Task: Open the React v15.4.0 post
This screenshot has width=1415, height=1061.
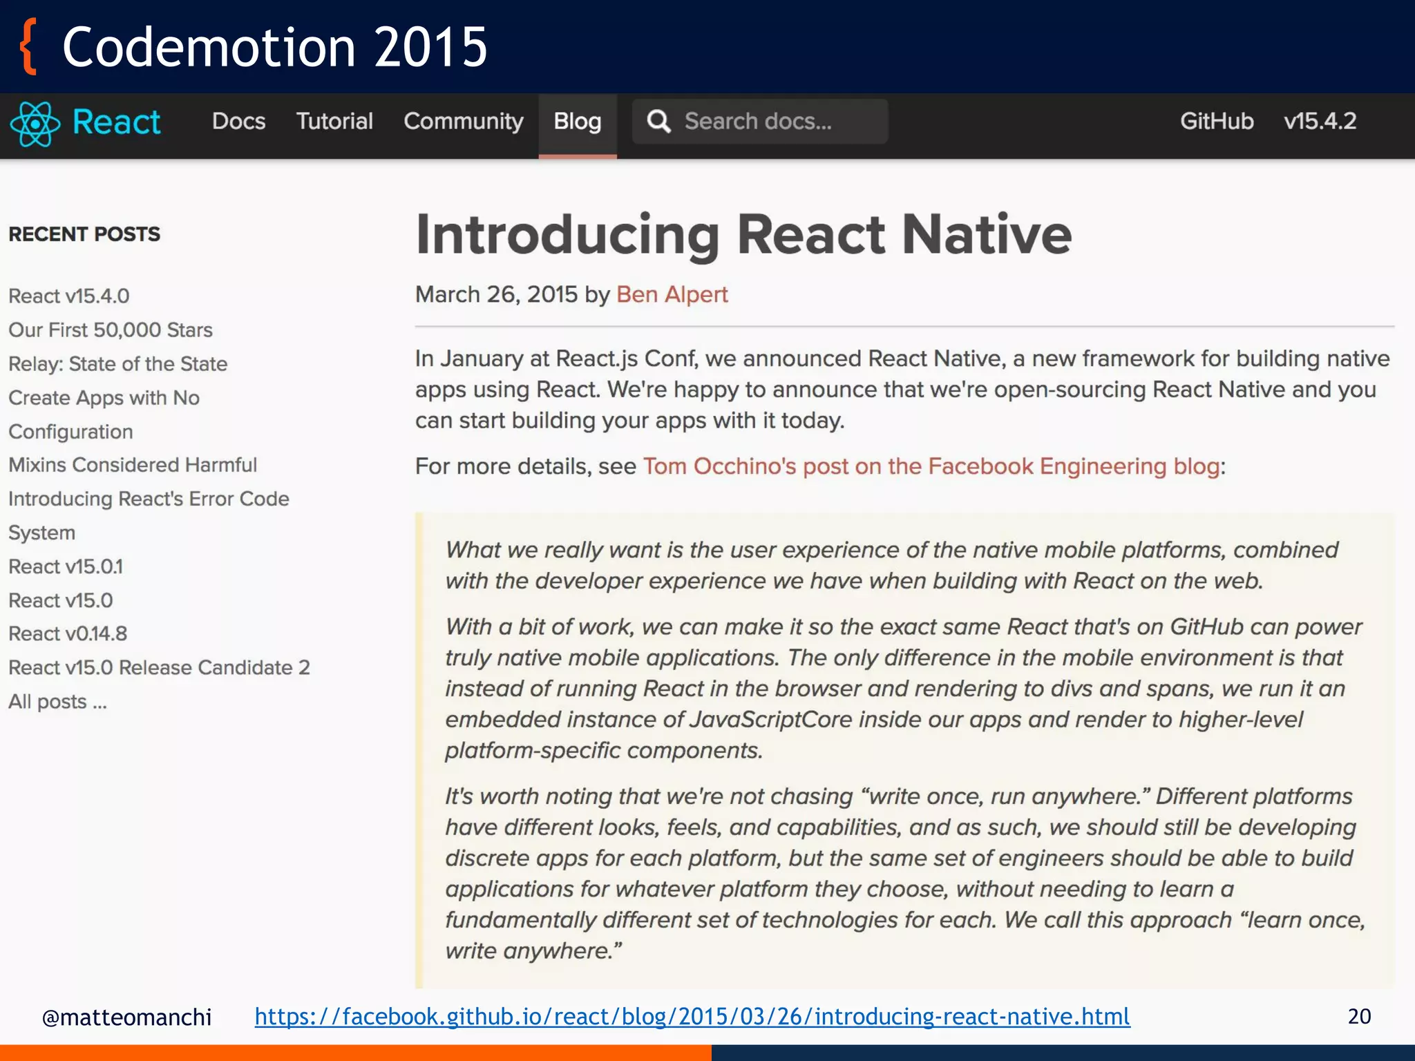Action: (69, 296)
